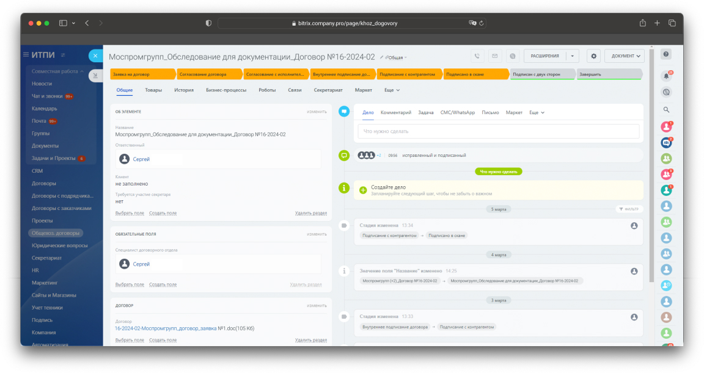The image size is (704, 373).
Task: Click Выбрать поле in ДОГОВОР section
Action: point(130,340)
